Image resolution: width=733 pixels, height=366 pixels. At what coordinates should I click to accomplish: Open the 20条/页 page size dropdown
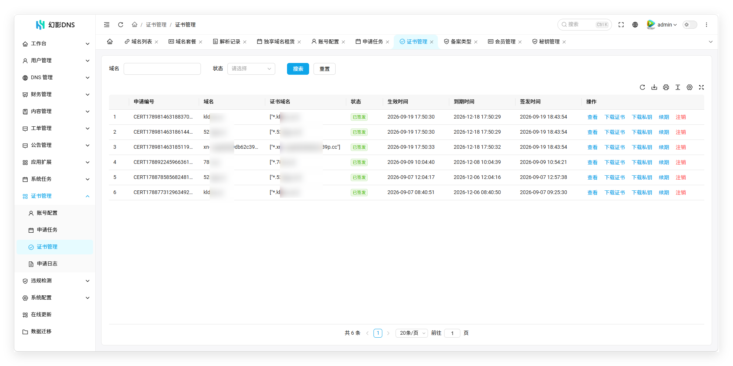pos(412,333)
